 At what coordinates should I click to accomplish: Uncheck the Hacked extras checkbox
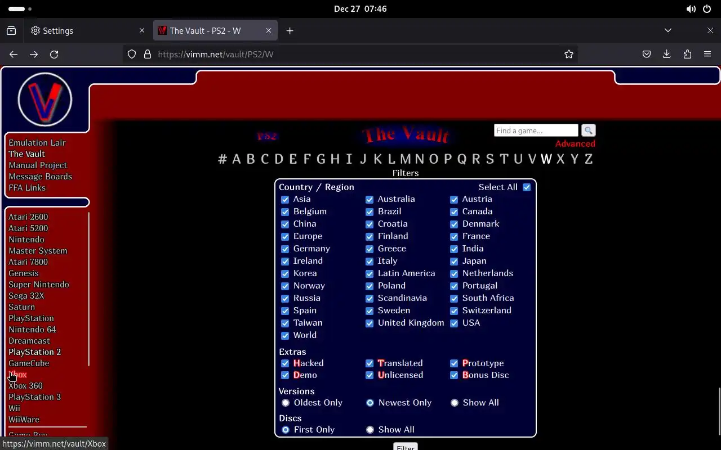point(285,363)
